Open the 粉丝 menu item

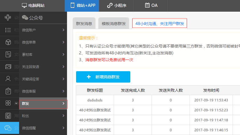43,116
